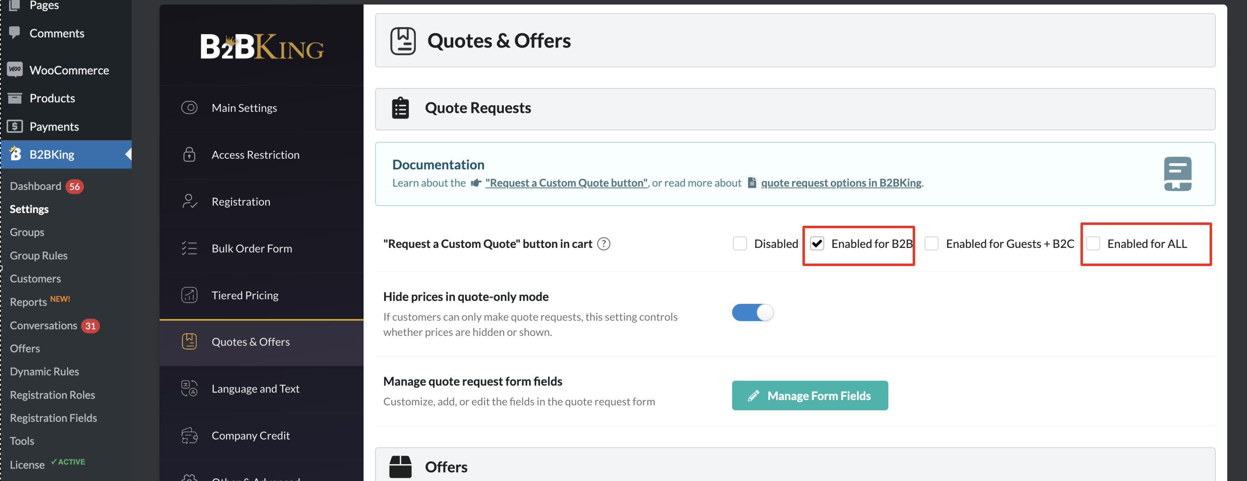Check the Disabled option
The width and height of the screenshot is (1247, 481).
[739, 243]
